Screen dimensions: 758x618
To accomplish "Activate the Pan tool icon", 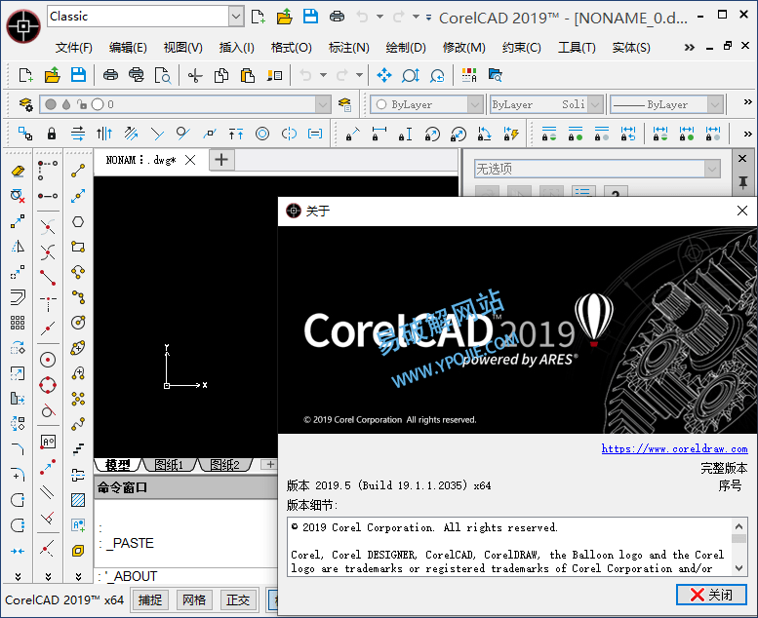I will 383,75.
